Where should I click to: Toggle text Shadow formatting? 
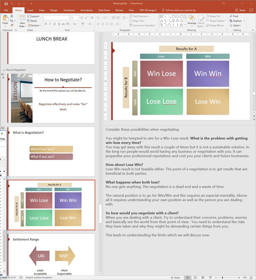59,24
